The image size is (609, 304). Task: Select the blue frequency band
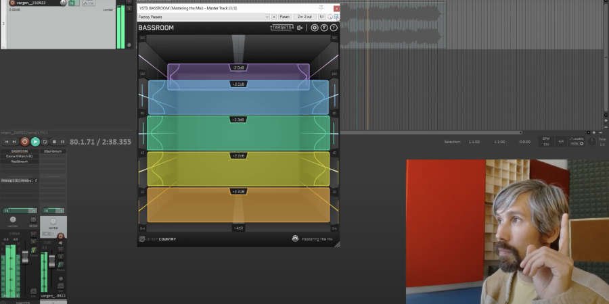click(x=238, y=99)
